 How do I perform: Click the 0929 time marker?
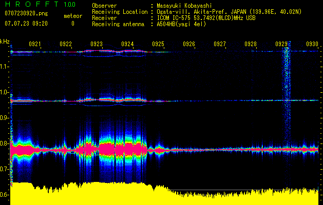tap(281, 45)
